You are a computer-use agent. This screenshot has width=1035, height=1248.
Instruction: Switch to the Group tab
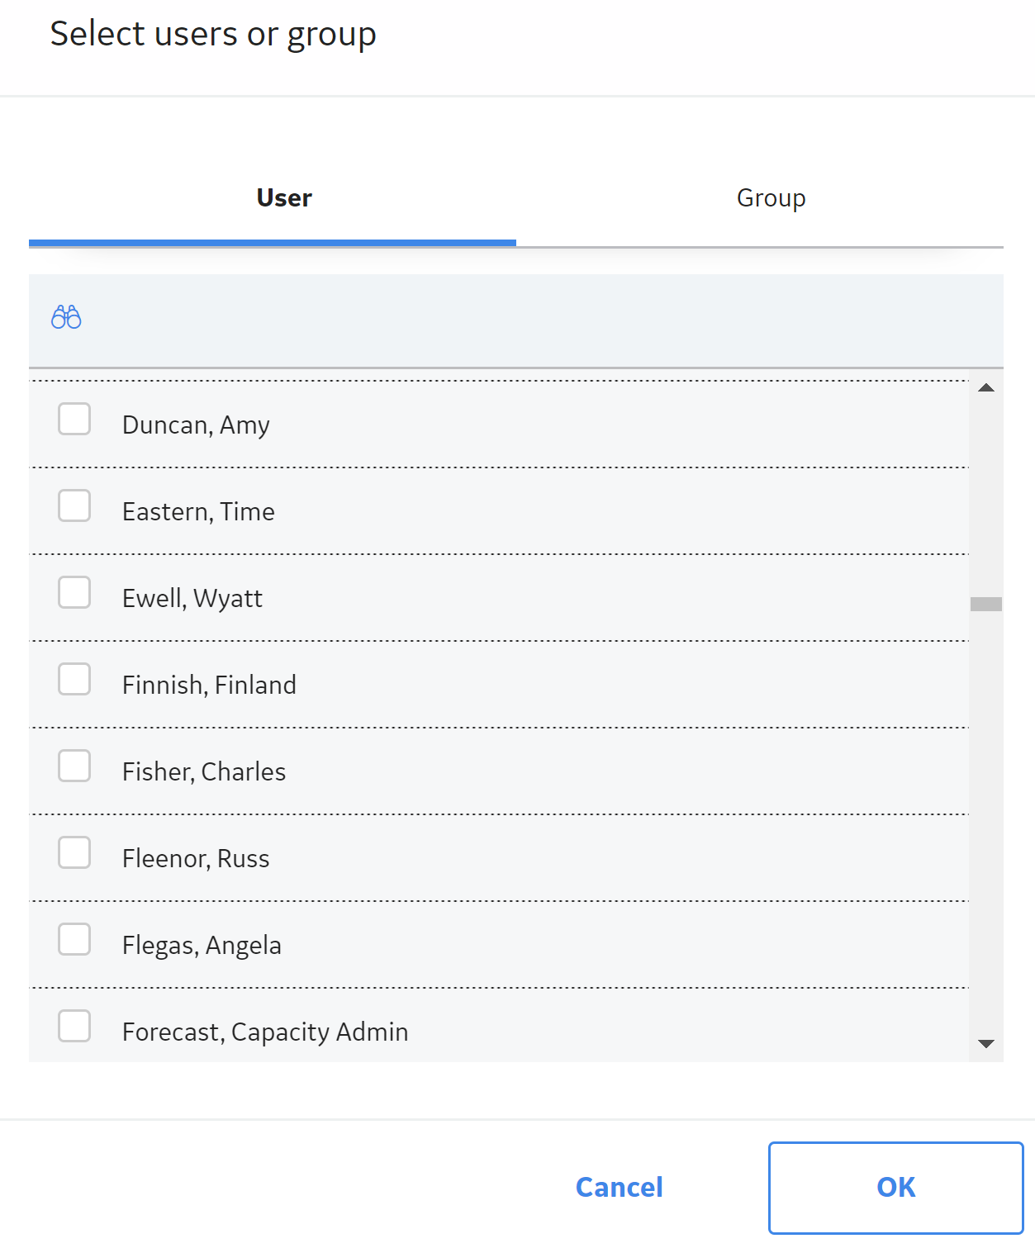(x=771, y=198)
